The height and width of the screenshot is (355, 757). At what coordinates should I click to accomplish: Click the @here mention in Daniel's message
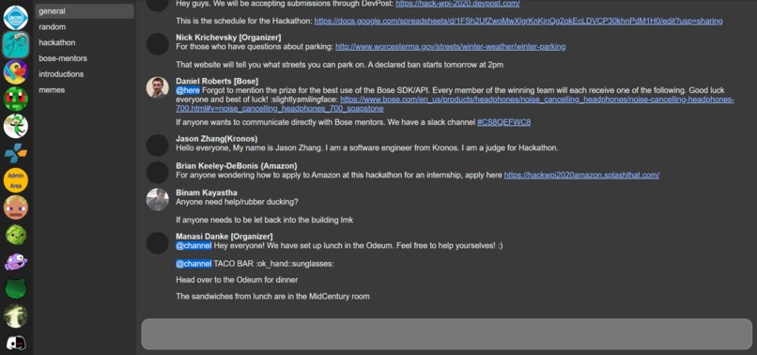click(x=188, y=90)
